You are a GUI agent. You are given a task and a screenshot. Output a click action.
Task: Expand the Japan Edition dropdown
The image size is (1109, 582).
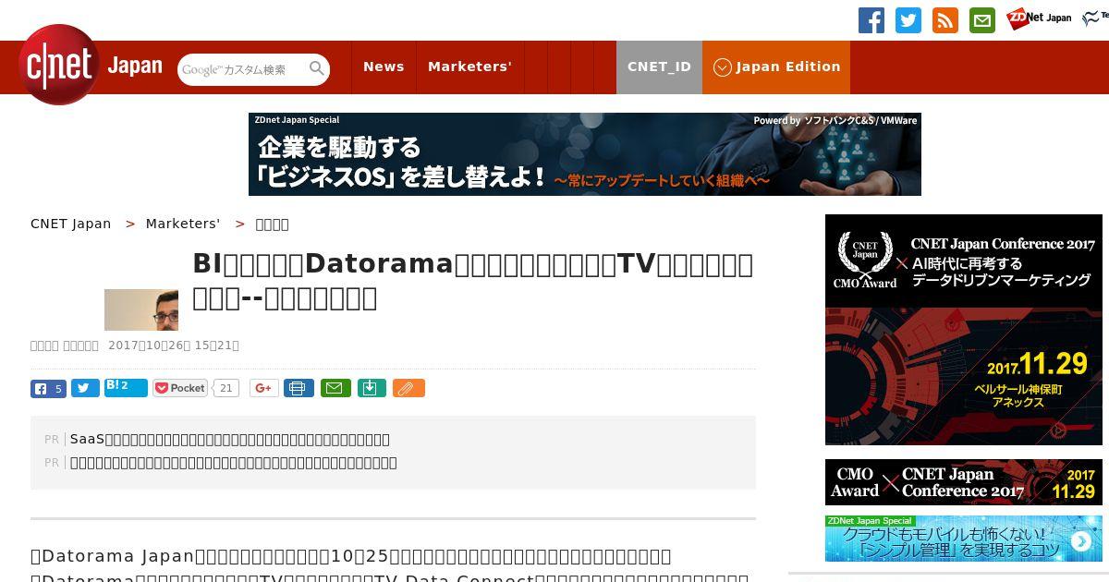click(x=776, y=67)
